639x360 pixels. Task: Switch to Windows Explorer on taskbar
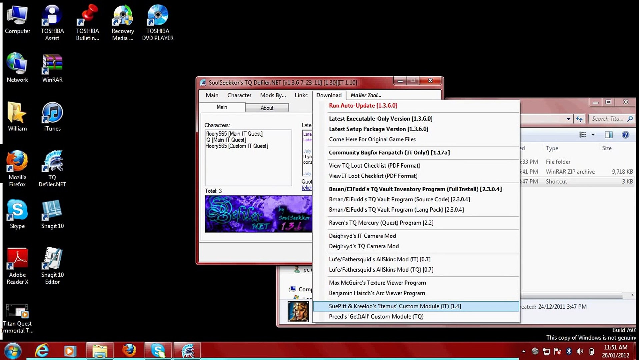[x=100, y=351]
